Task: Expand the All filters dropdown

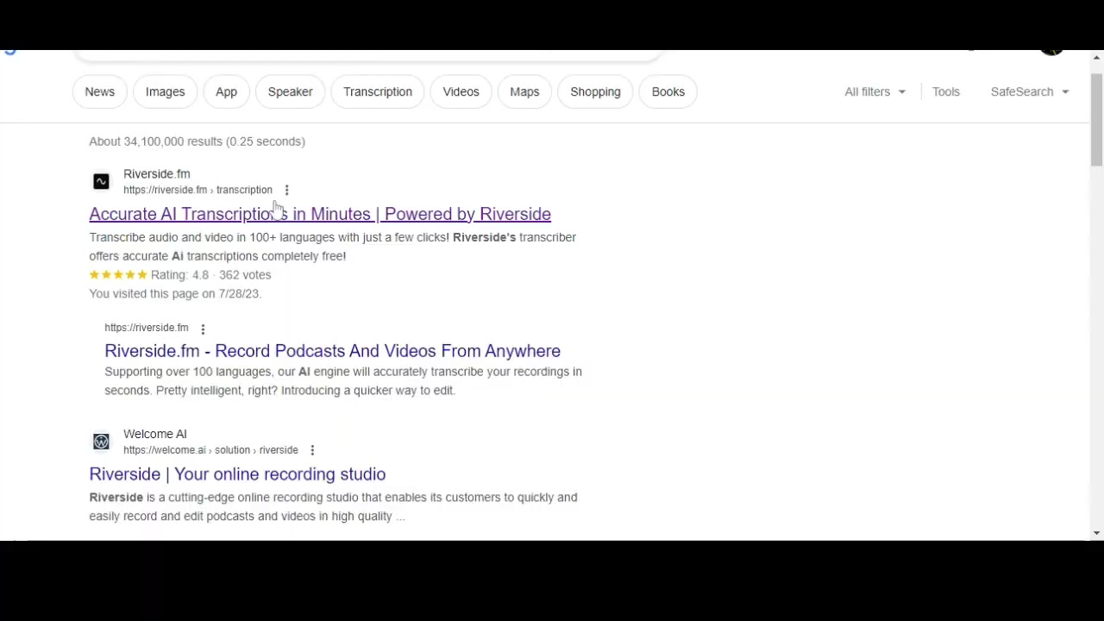Action: pos(875,91)
